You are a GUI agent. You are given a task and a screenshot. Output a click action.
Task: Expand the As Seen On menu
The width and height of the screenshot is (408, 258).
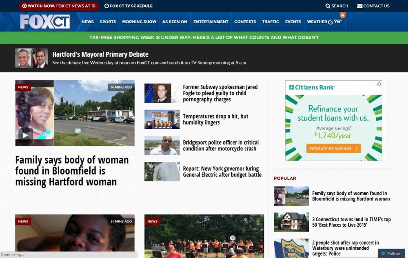click(x=175, y=22)
